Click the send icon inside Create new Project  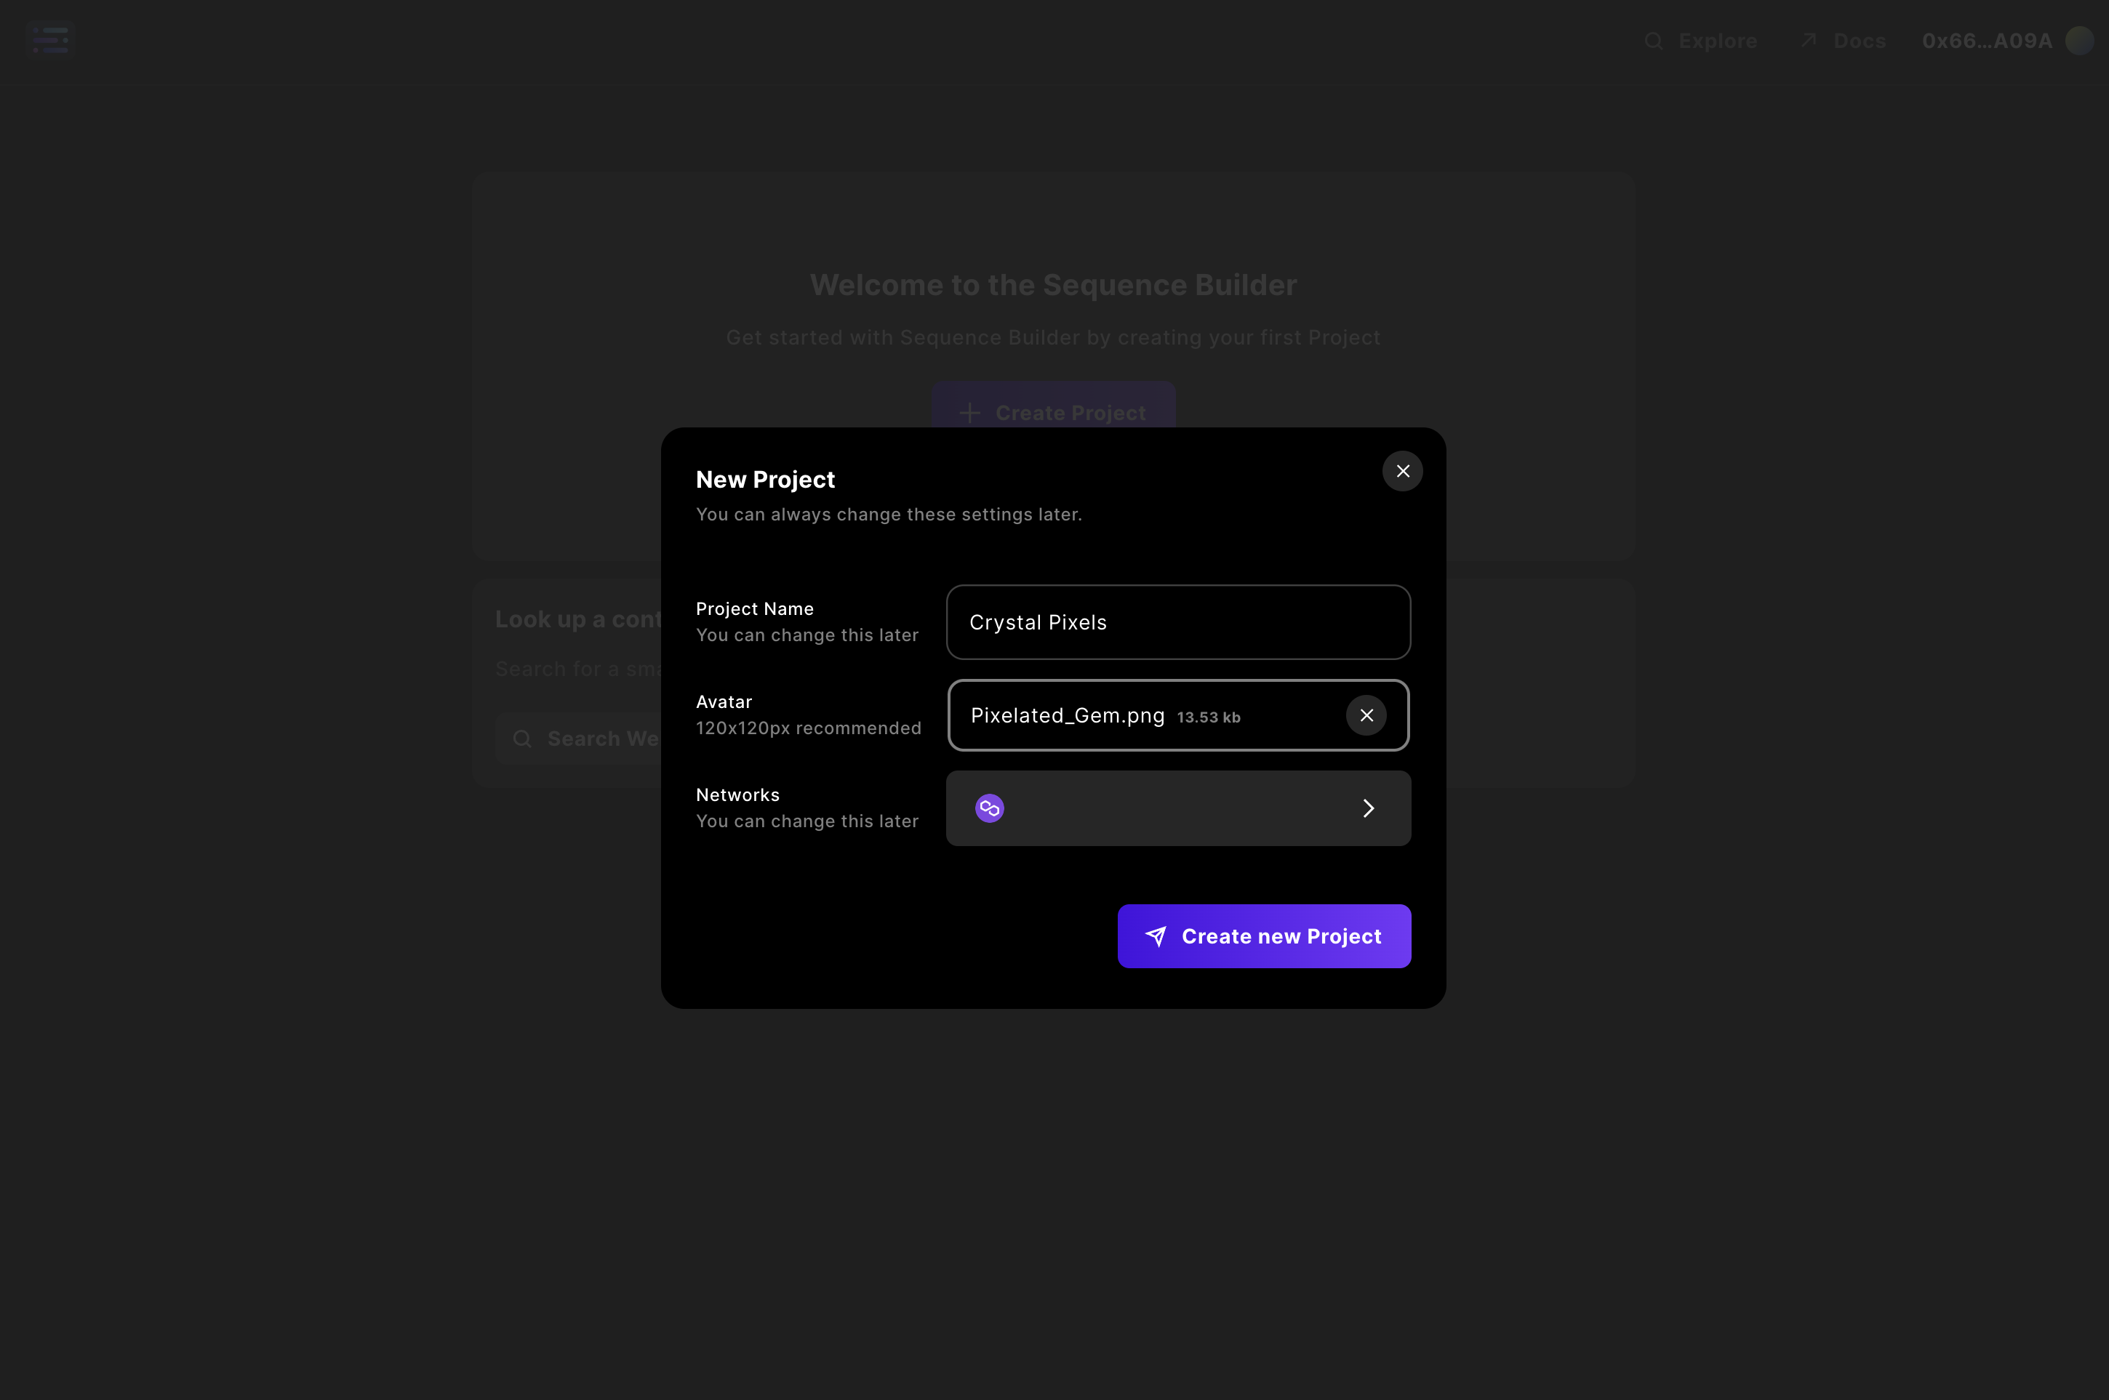1156,936
